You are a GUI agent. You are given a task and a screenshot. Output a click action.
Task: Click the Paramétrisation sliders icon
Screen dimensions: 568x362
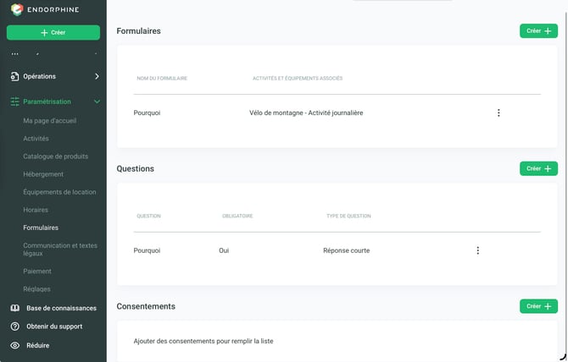coord(14,101)
